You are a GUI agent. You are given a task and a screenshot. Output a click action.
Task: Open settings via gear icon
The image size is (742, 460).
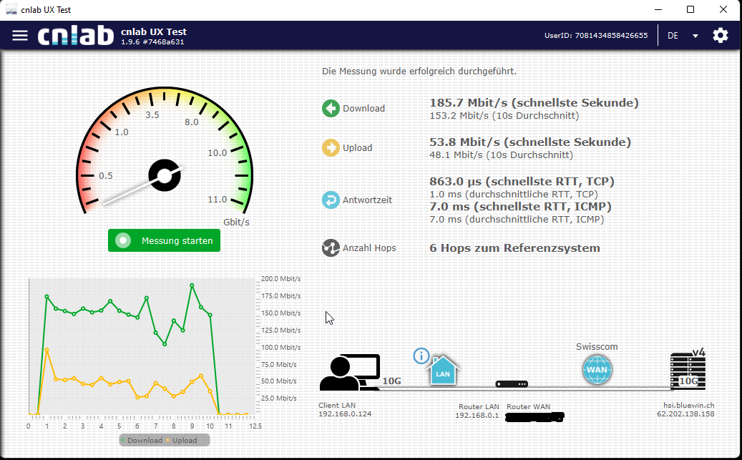(720, 35)
